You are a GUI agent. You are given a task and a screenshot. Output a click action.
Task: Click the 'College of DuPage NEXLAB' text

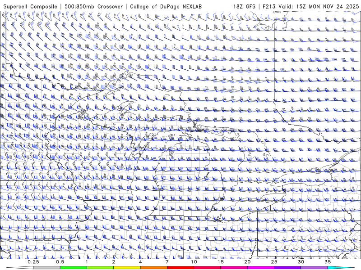166,7
